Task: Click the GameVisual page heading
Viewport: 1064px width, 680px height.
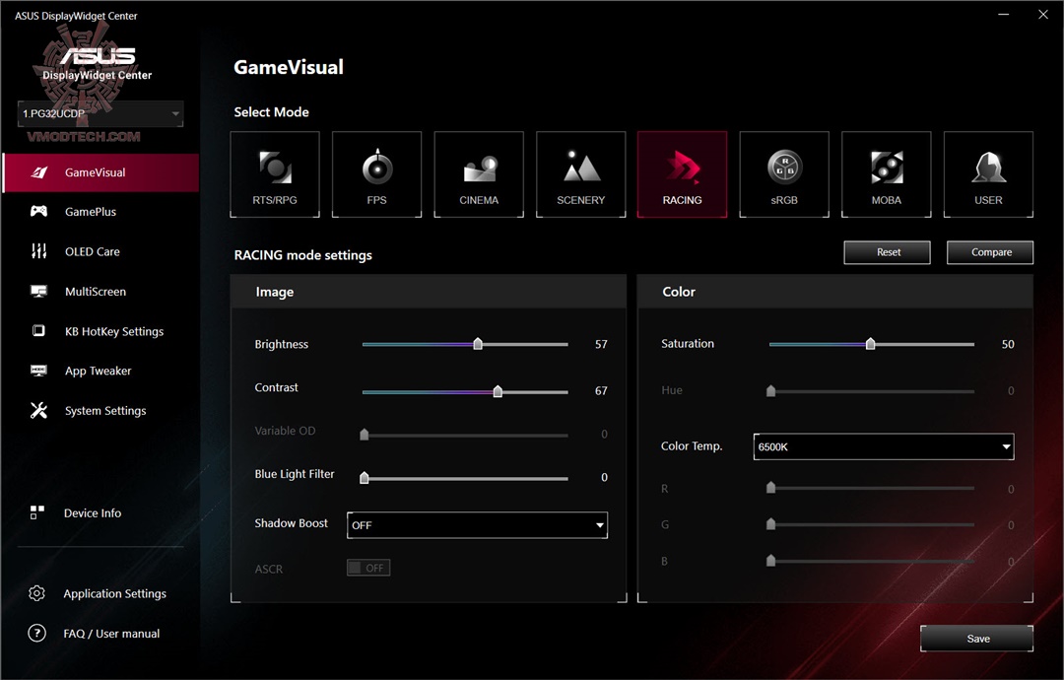Action: 289,67
